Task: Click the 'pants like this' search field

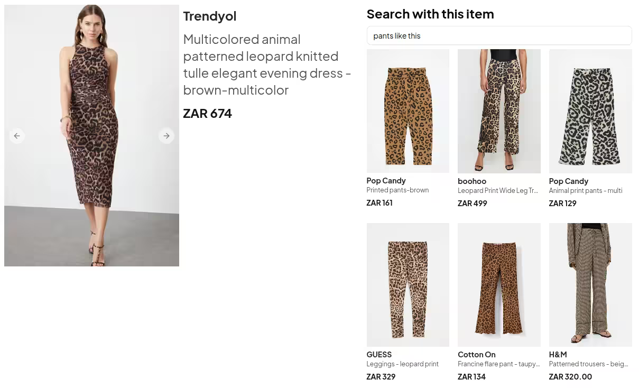Action: pyautogui.click(x=499, y=35)
